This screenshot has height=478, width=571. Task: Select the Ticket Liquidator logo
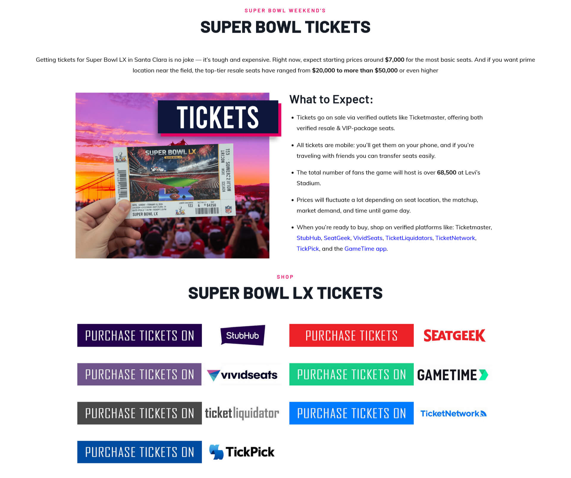point(242,413)
